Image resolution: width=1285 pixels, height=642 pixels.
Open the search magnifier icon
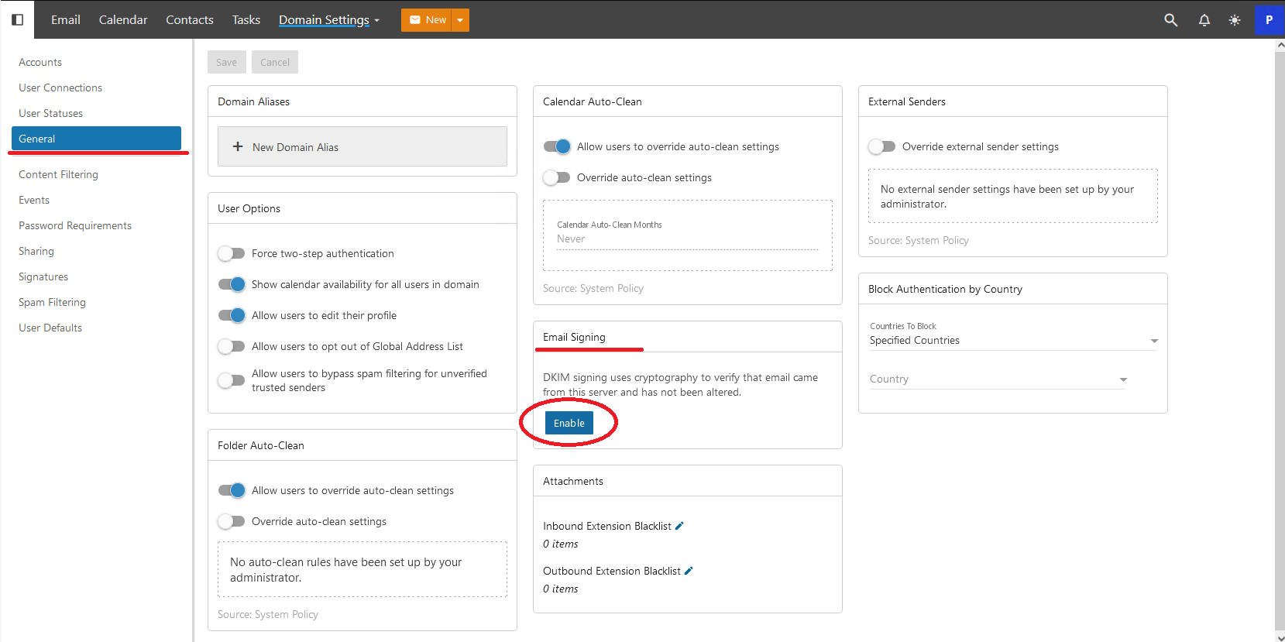tap(1170, 20)
